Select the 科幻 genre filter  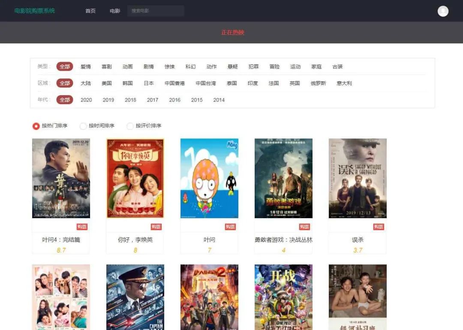(x=190, y=66)
